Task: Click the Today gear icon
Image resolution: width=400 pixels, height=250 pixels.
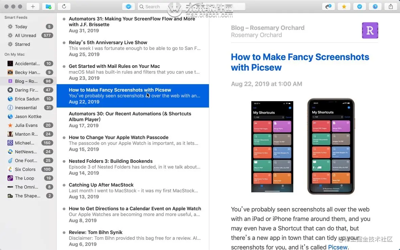Action: (10, 26)
